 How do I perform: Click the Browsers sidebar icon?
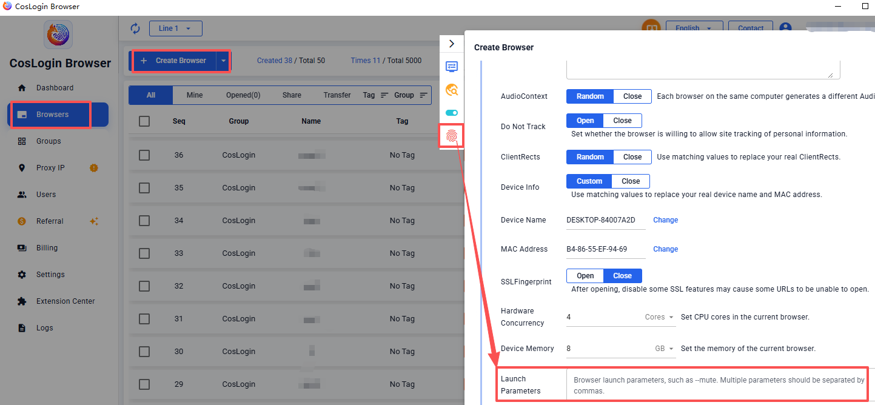[x=22, y=115]
